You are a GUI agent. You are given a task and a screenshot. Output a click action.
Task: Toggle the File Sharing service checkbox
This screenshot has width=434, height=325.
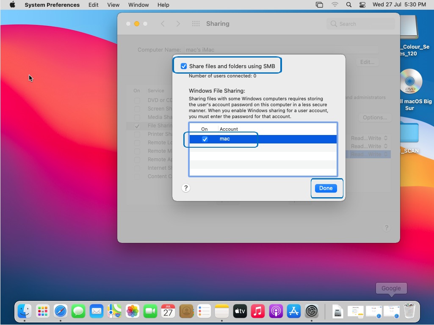point(137,126)
